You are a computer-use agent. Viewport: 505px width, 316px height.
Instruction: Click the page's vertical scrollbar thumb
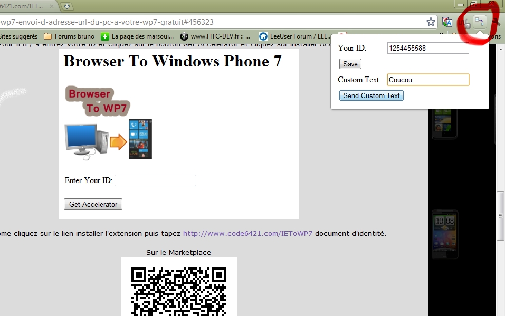tap(500, 216)
